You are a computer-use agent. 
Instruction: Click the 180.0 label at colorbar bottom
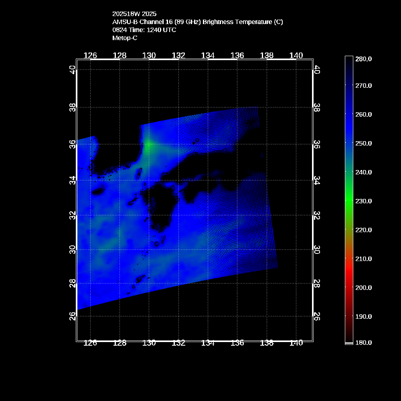(x=364, y=343)
